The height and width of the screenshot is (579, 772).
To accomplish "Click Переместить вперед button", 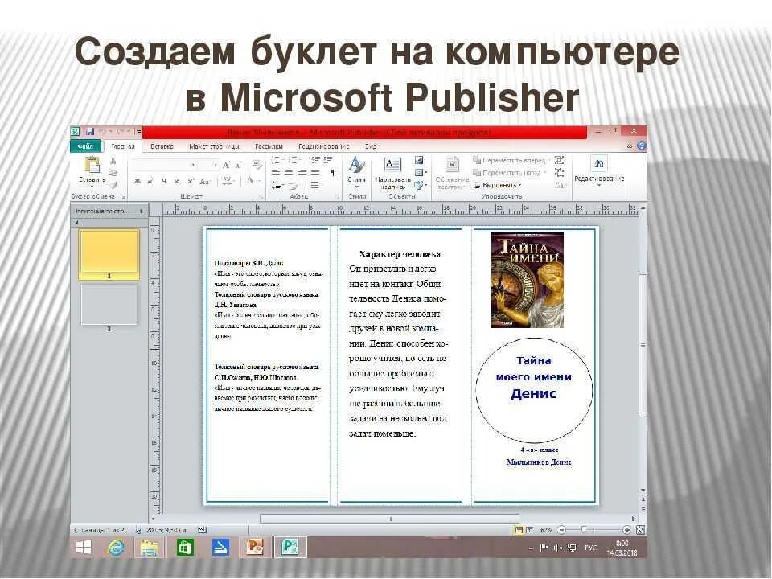I will (x=511, y=161).
